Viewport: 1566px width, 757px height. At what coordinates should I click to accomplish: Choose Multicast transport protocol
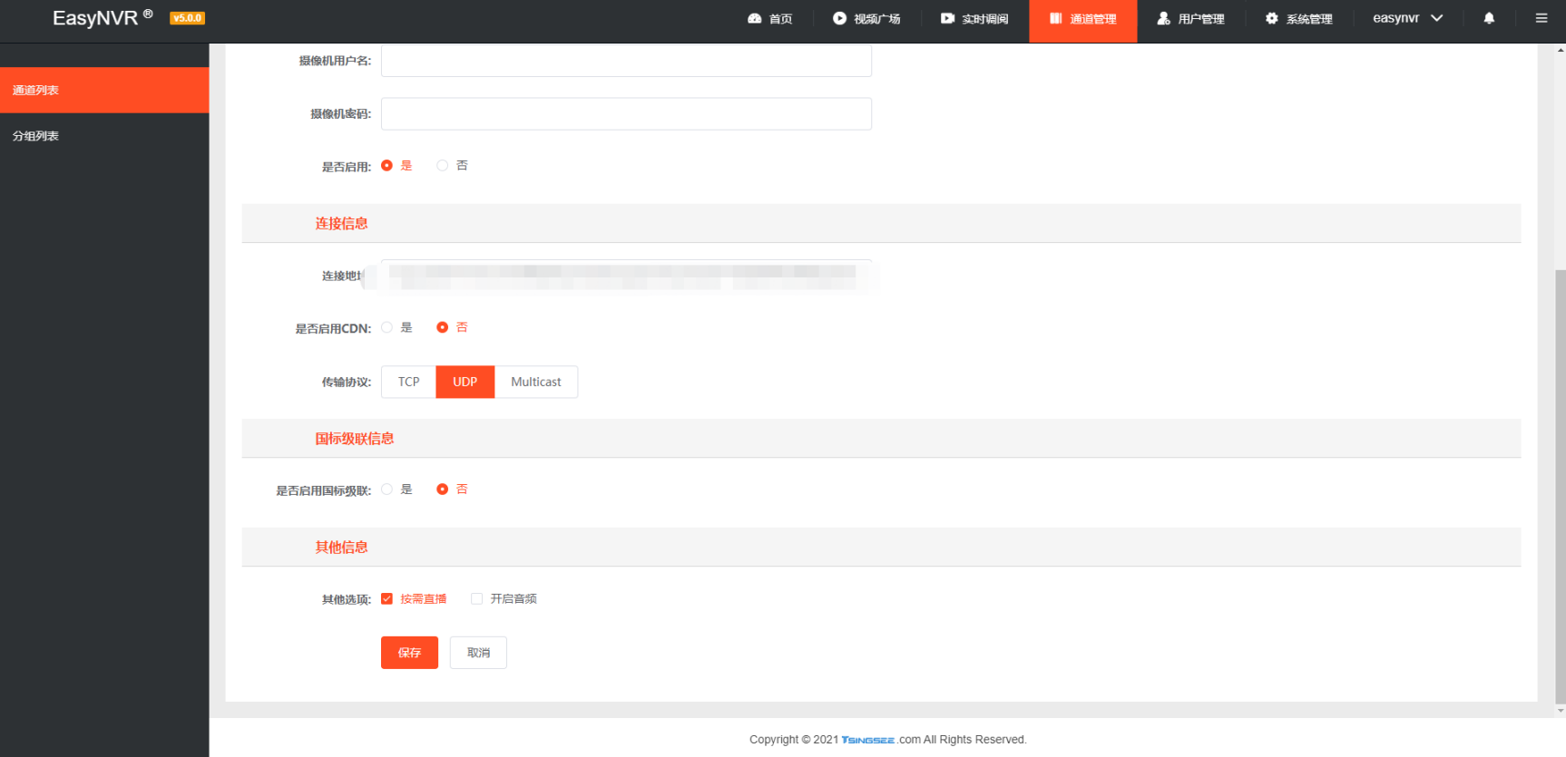[x=536, y=382]
